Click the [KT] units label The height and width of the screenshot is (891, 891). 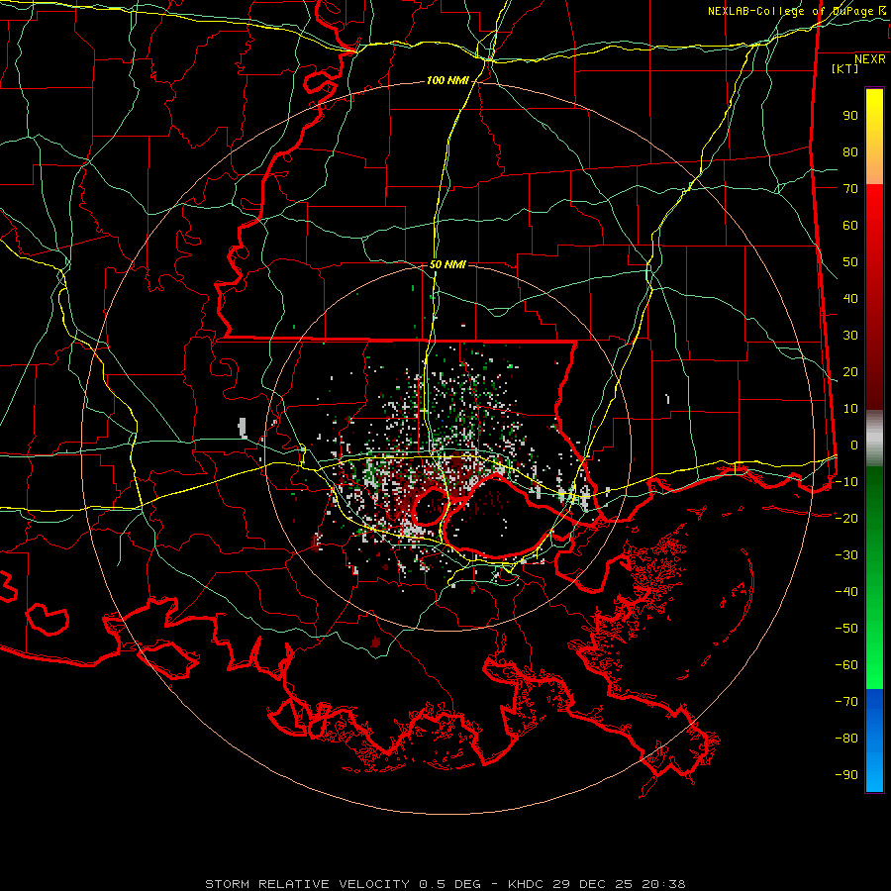tap(844, 68)
